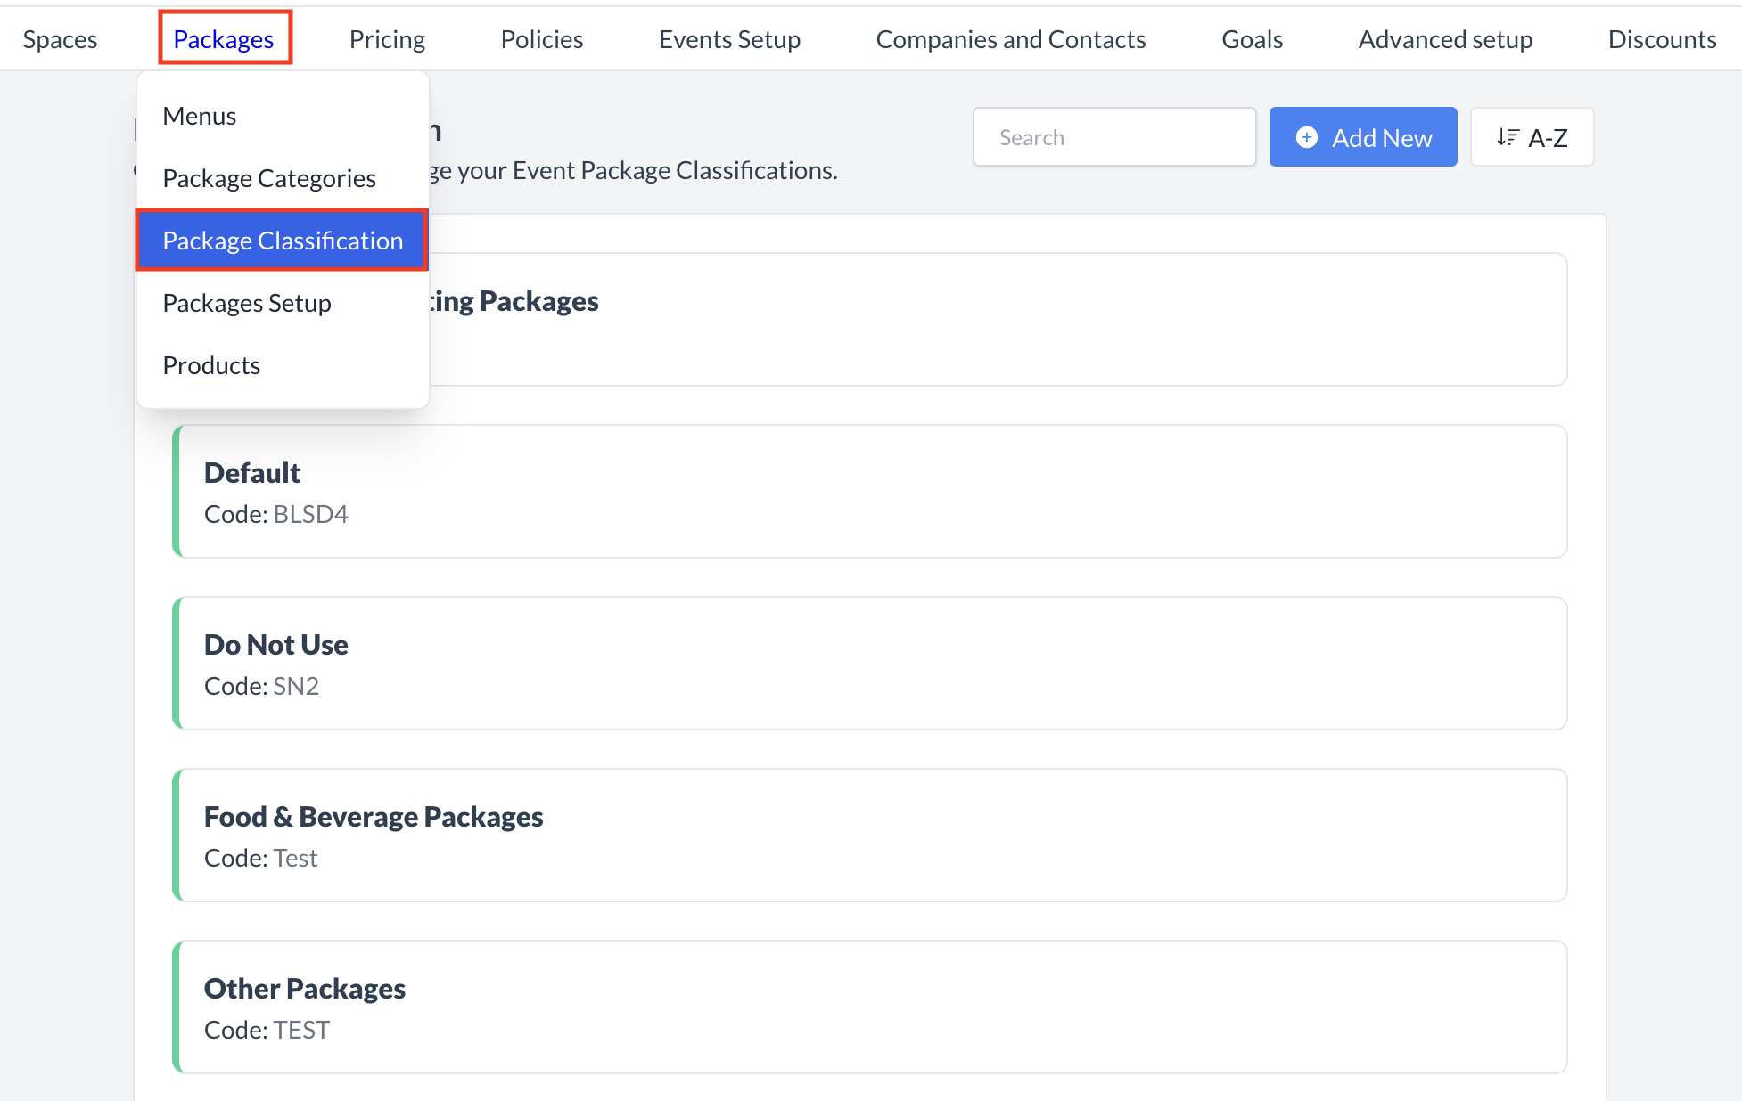Select Package Classification from the menu
This screenshot has width=1742, height=1101.
pos(283,241)
